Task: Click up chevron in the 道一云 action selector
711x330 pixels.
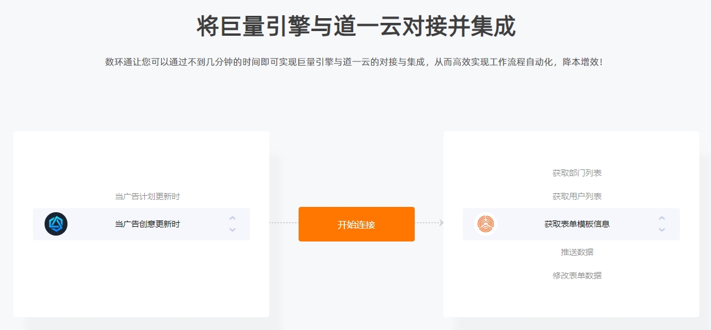Action: 662,219
